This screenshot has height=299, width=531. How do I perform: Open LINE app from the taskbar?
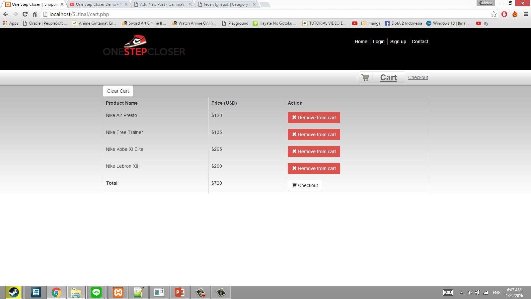(96, 292)
